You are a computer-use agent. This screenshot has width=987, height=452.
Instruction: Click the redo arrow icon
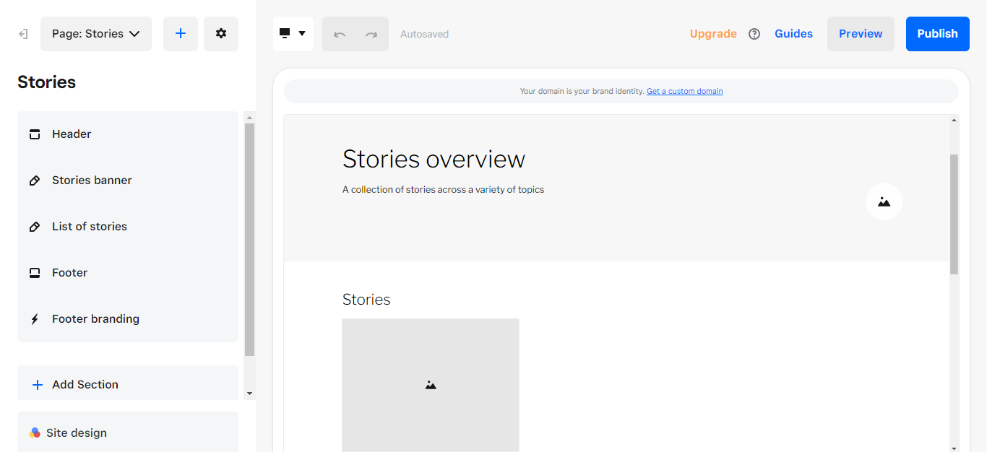click(x=371, y=34)
